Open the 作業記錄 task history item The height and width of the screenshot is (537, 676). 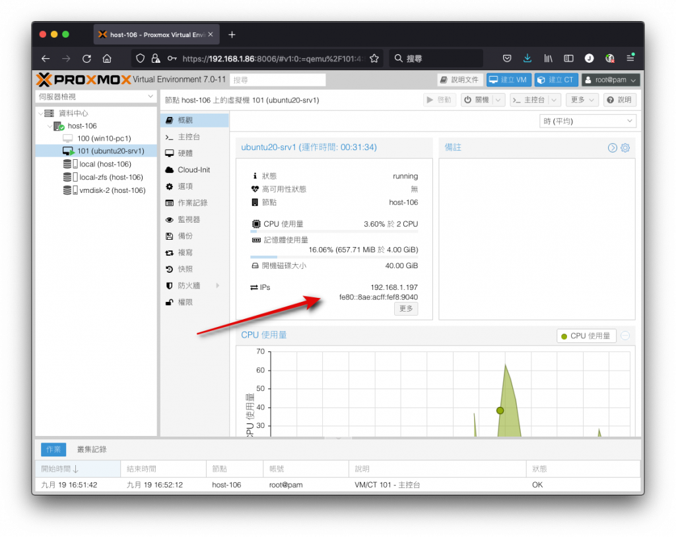coord(195,203)
